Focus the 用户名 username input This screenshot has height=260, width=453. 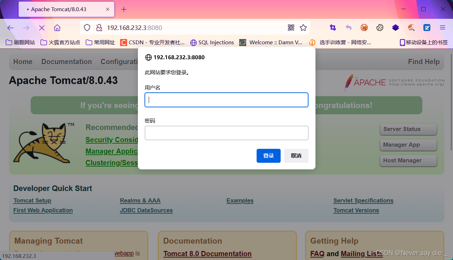click(226, 100)
